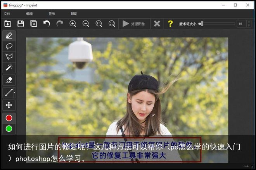Viewport: 256px width, 170px height.
Task: Maximize the Inpaint window
Action: click(235, 5)
